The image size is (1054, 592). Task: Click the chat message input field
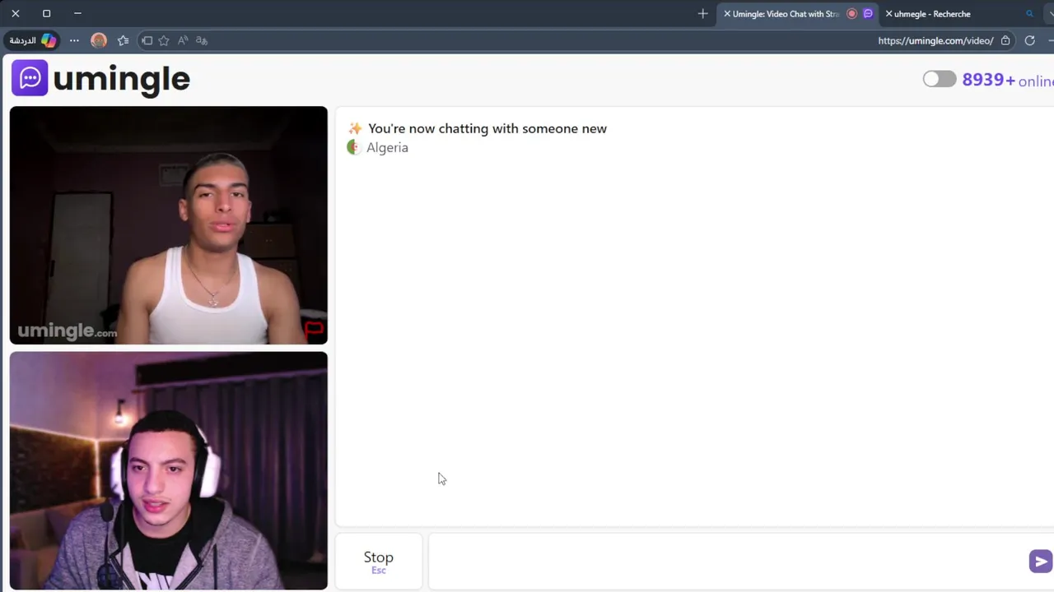[728, 562]
